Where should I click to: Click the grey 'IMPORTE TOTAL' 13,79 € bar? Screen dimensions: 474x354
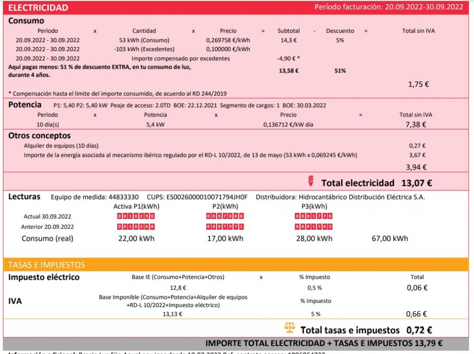pyautogui.click(x=236, y=343)
